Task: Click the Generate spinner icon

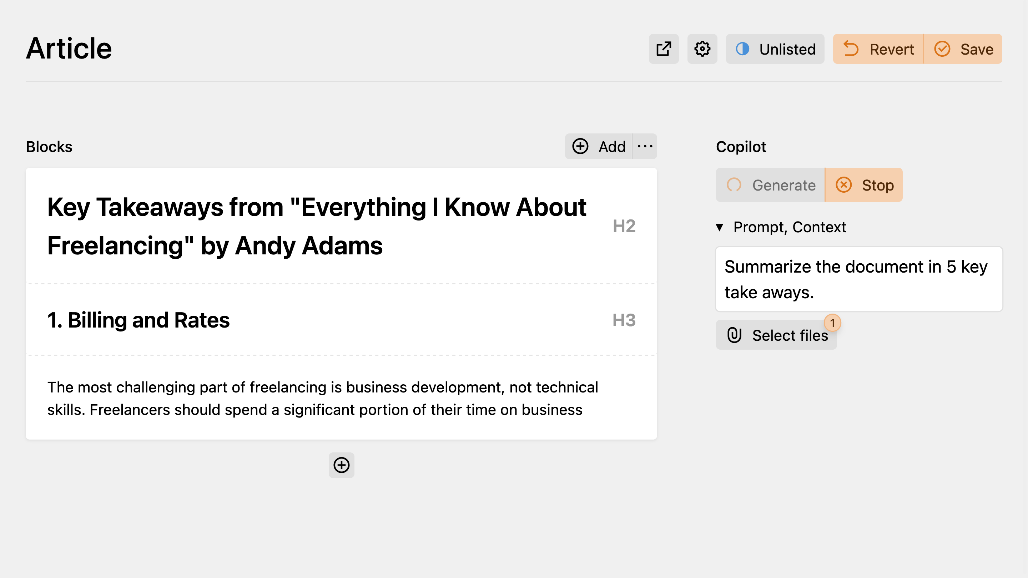Action: [734, 185]
